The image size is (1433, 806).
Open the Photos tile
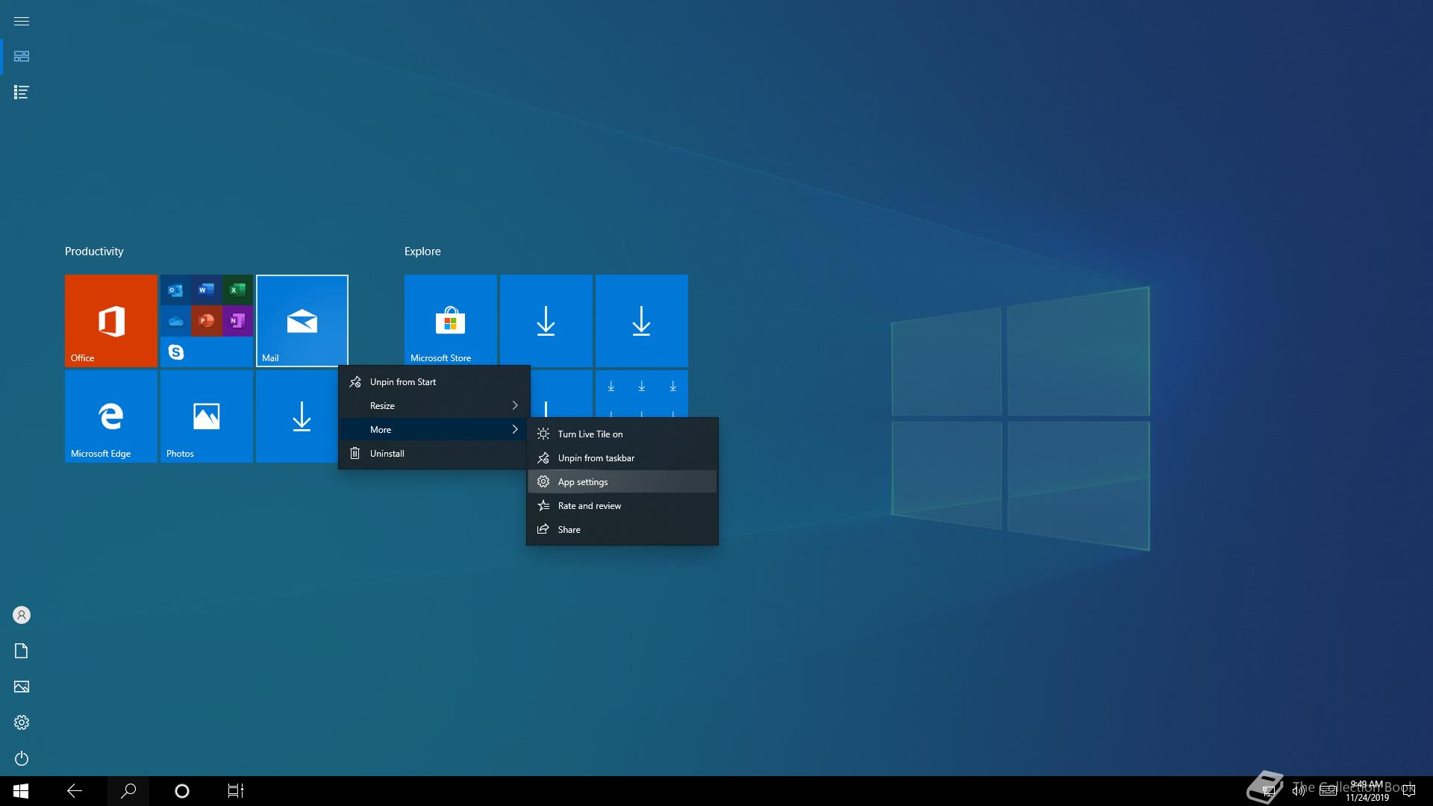click(x=207, y=416)
